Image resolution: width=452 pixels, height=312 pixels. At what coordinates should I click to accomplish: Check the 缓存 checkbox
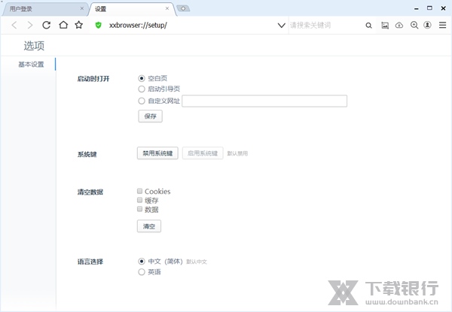tap(140, 200)
